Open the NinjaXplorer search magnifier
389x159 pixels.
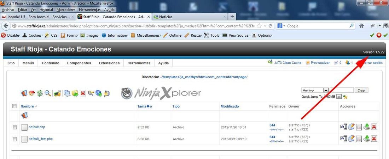pyautogui.click(x=48, y=93)
